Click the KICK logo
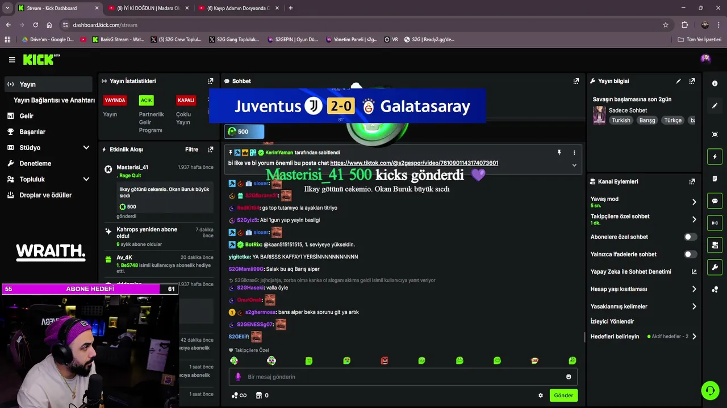The width and height of the screenshot is (727, 408). point(41,59)
